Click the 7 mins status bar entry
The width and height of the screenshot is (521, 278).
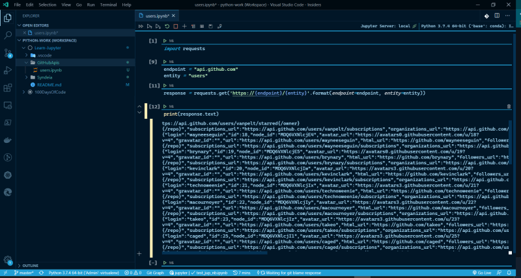point(242,273)
